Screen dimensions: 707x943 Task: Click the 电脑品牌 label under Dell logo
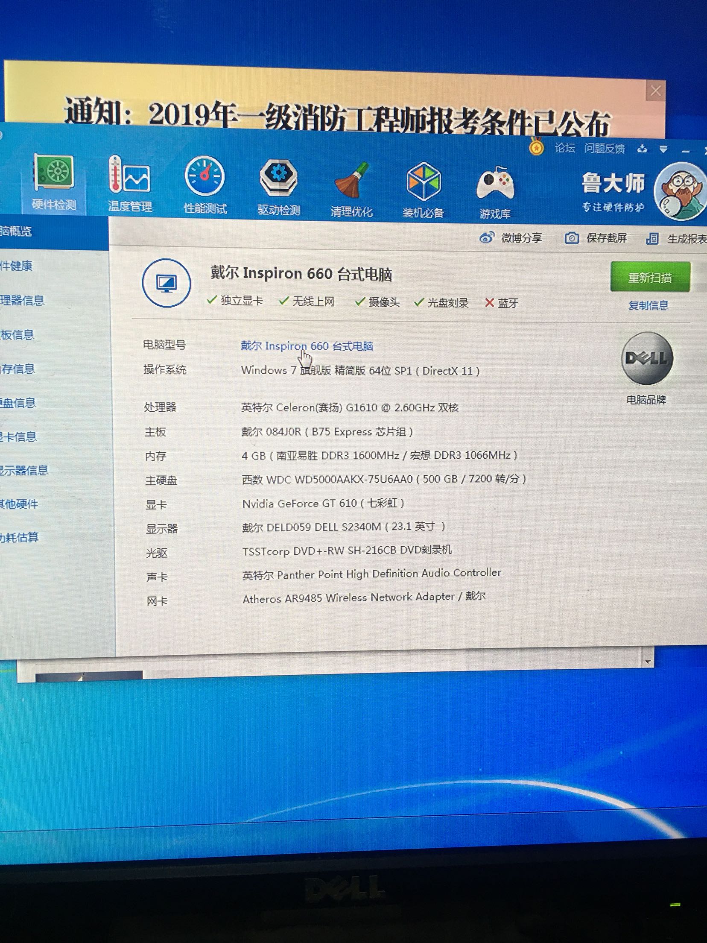[x=646, y=400]
